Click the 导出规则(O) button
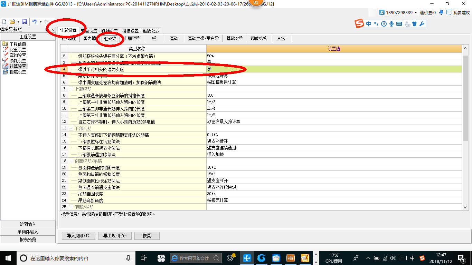The image size is (472, 265). tap(114, 236)
